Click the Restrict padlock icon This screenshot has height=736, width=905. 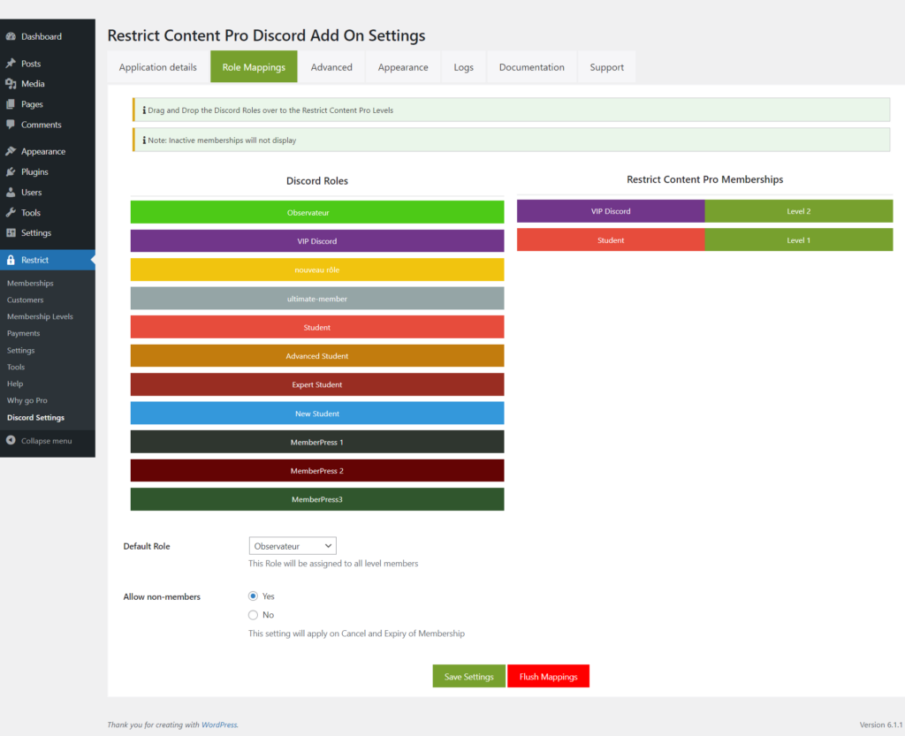tap(11, 260)
